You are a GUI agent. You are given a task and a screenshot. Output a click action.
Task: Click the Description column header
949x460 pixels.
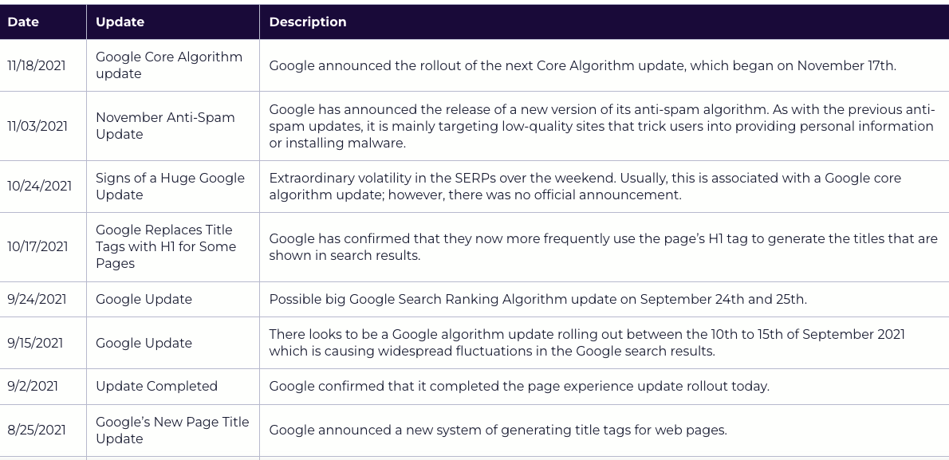pyautogui.click(x=604, y=22)
